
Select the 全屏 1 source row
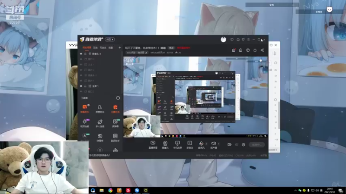100,86
